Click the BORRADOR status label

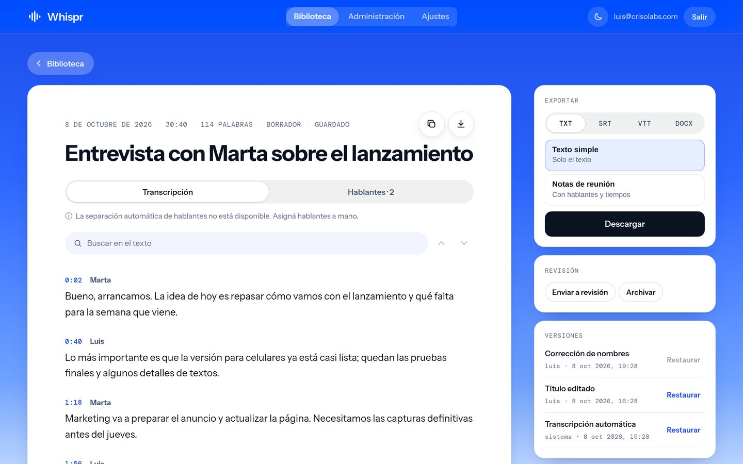(x=283, y=124)
